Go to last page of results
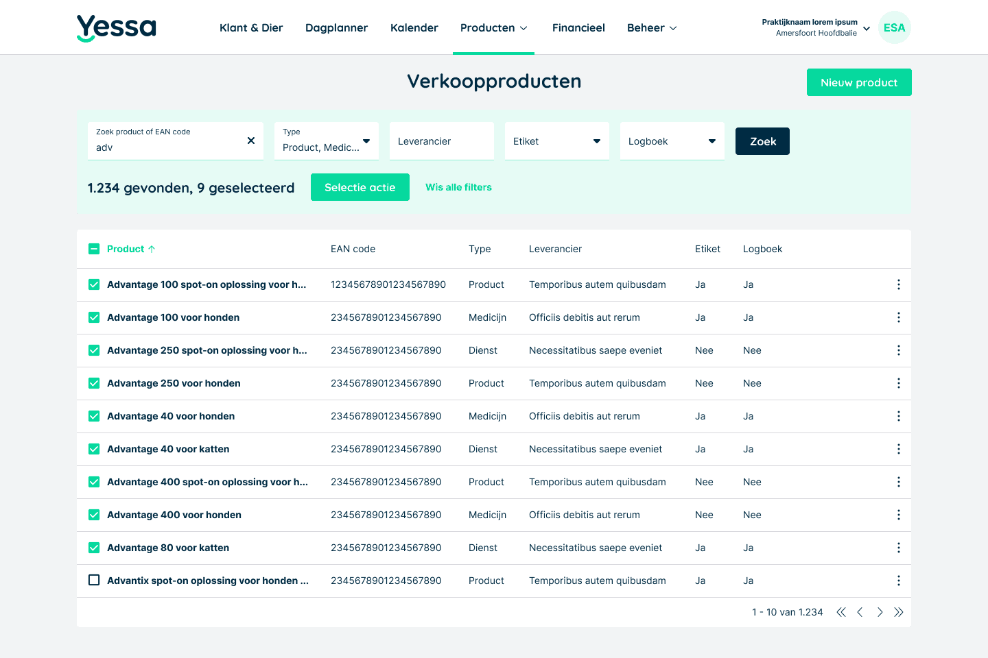Screen dimensions: 988x658 pos(899,612)
